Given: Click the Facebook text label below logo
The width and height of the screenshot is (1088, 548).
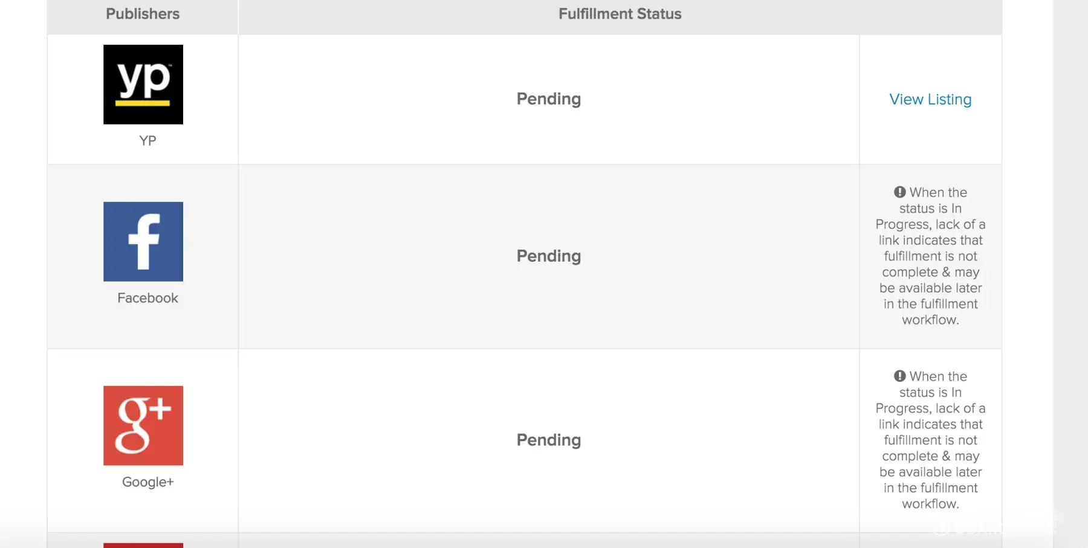Looking at the screenshot, I should tap(147, 298).
